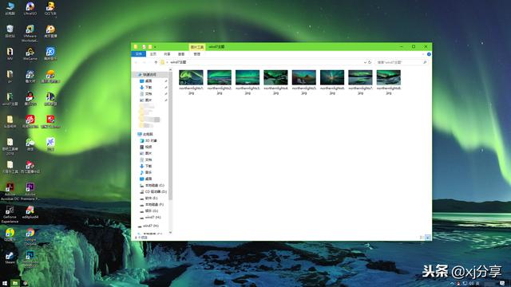Click File Explorer in the taskbar
The width and height of the screenshot is (511, 287).
point(15,284)
